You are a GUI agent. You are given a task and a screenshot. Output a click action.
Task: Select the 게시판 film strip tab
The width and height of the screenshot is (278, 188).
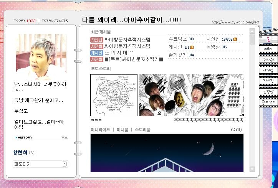(x=268, y=81)
